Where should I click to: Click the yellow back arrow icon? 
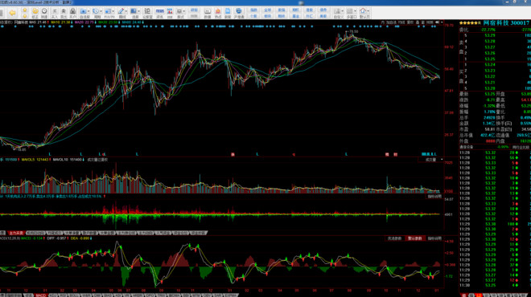click(13, 13)
